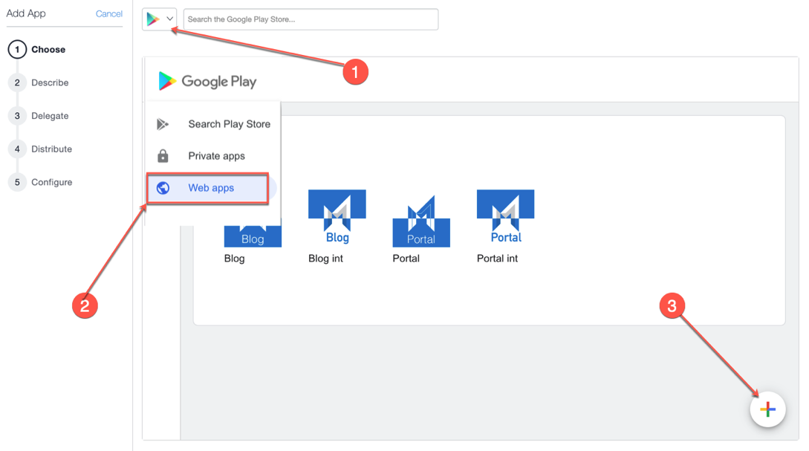
Task: Go to the Distribute step
Action: click(16, 149)
